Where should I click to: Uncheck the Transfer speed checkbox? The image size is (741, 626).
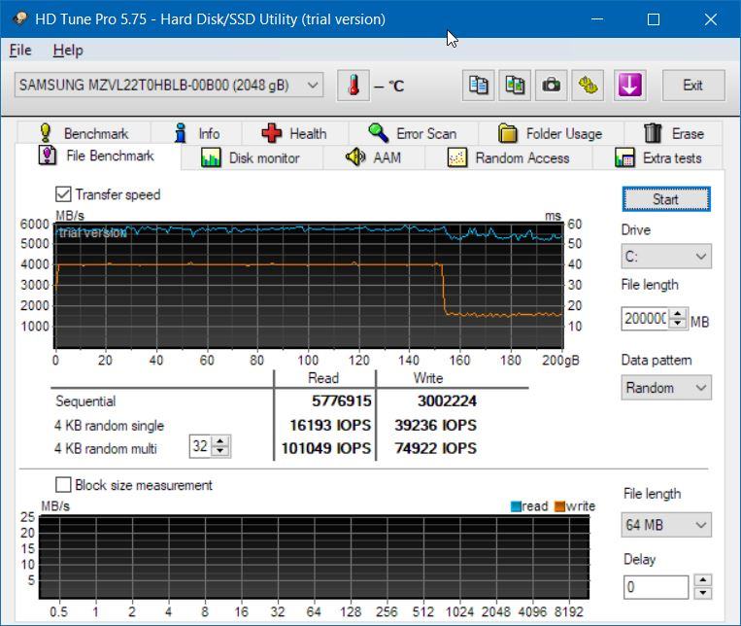pos(63,194)
